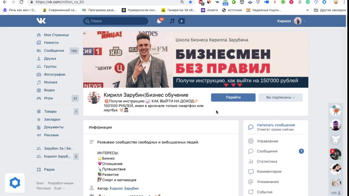Click the first friend avatar in chat sidebar
This screenshot has height=196, width=349.
336,110
